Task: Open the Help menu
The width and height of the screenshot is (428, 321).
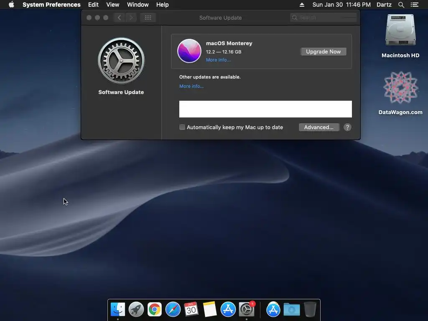Action: point(163,5)
